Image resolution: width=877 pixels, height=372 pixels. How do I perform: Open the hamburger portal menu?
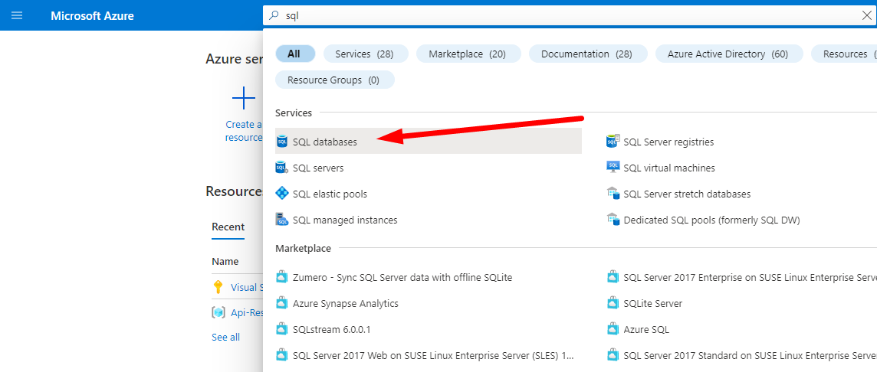17,15
